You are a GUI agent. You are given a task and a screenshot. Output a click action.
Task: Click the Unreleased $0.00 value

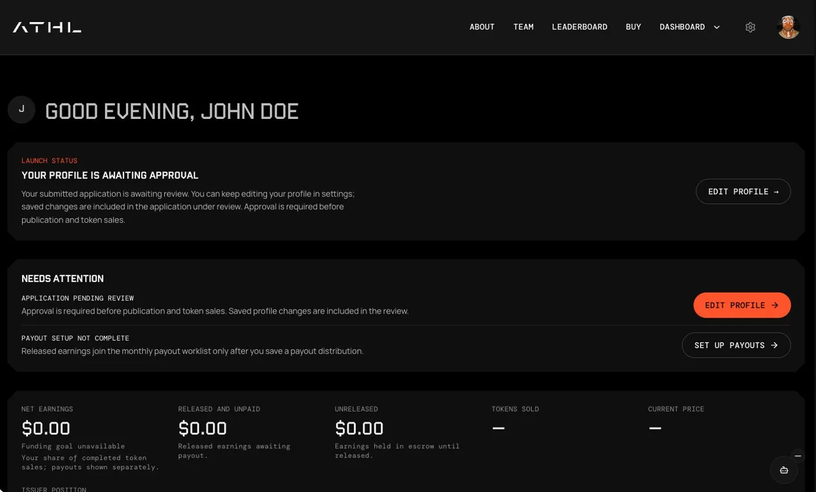[359, 428]
